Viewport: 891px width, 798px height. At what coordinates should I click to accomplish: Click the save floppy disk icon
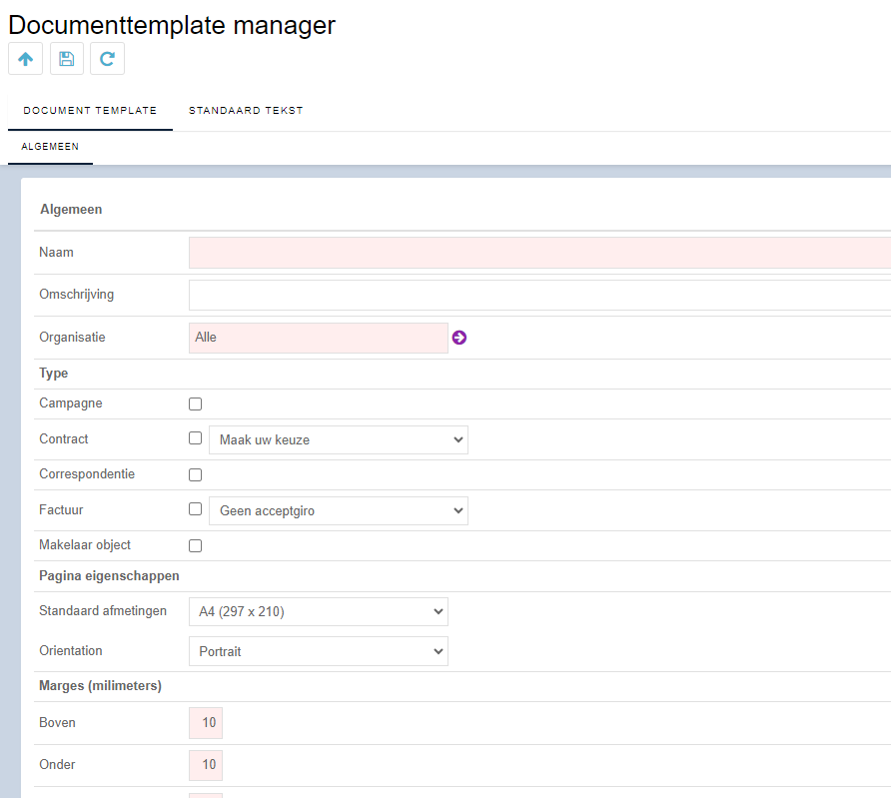pyautogui.click(x=67, y=59)
